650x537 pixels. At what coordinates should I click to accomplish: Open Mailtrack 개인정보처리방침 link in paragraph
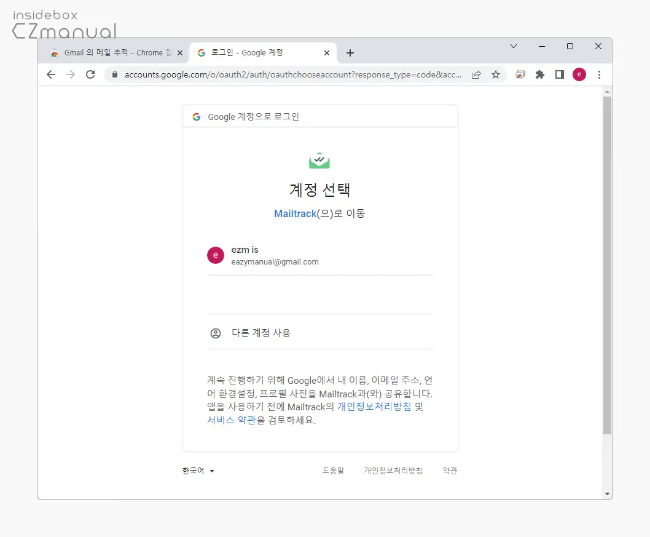(x=374, y=407)
